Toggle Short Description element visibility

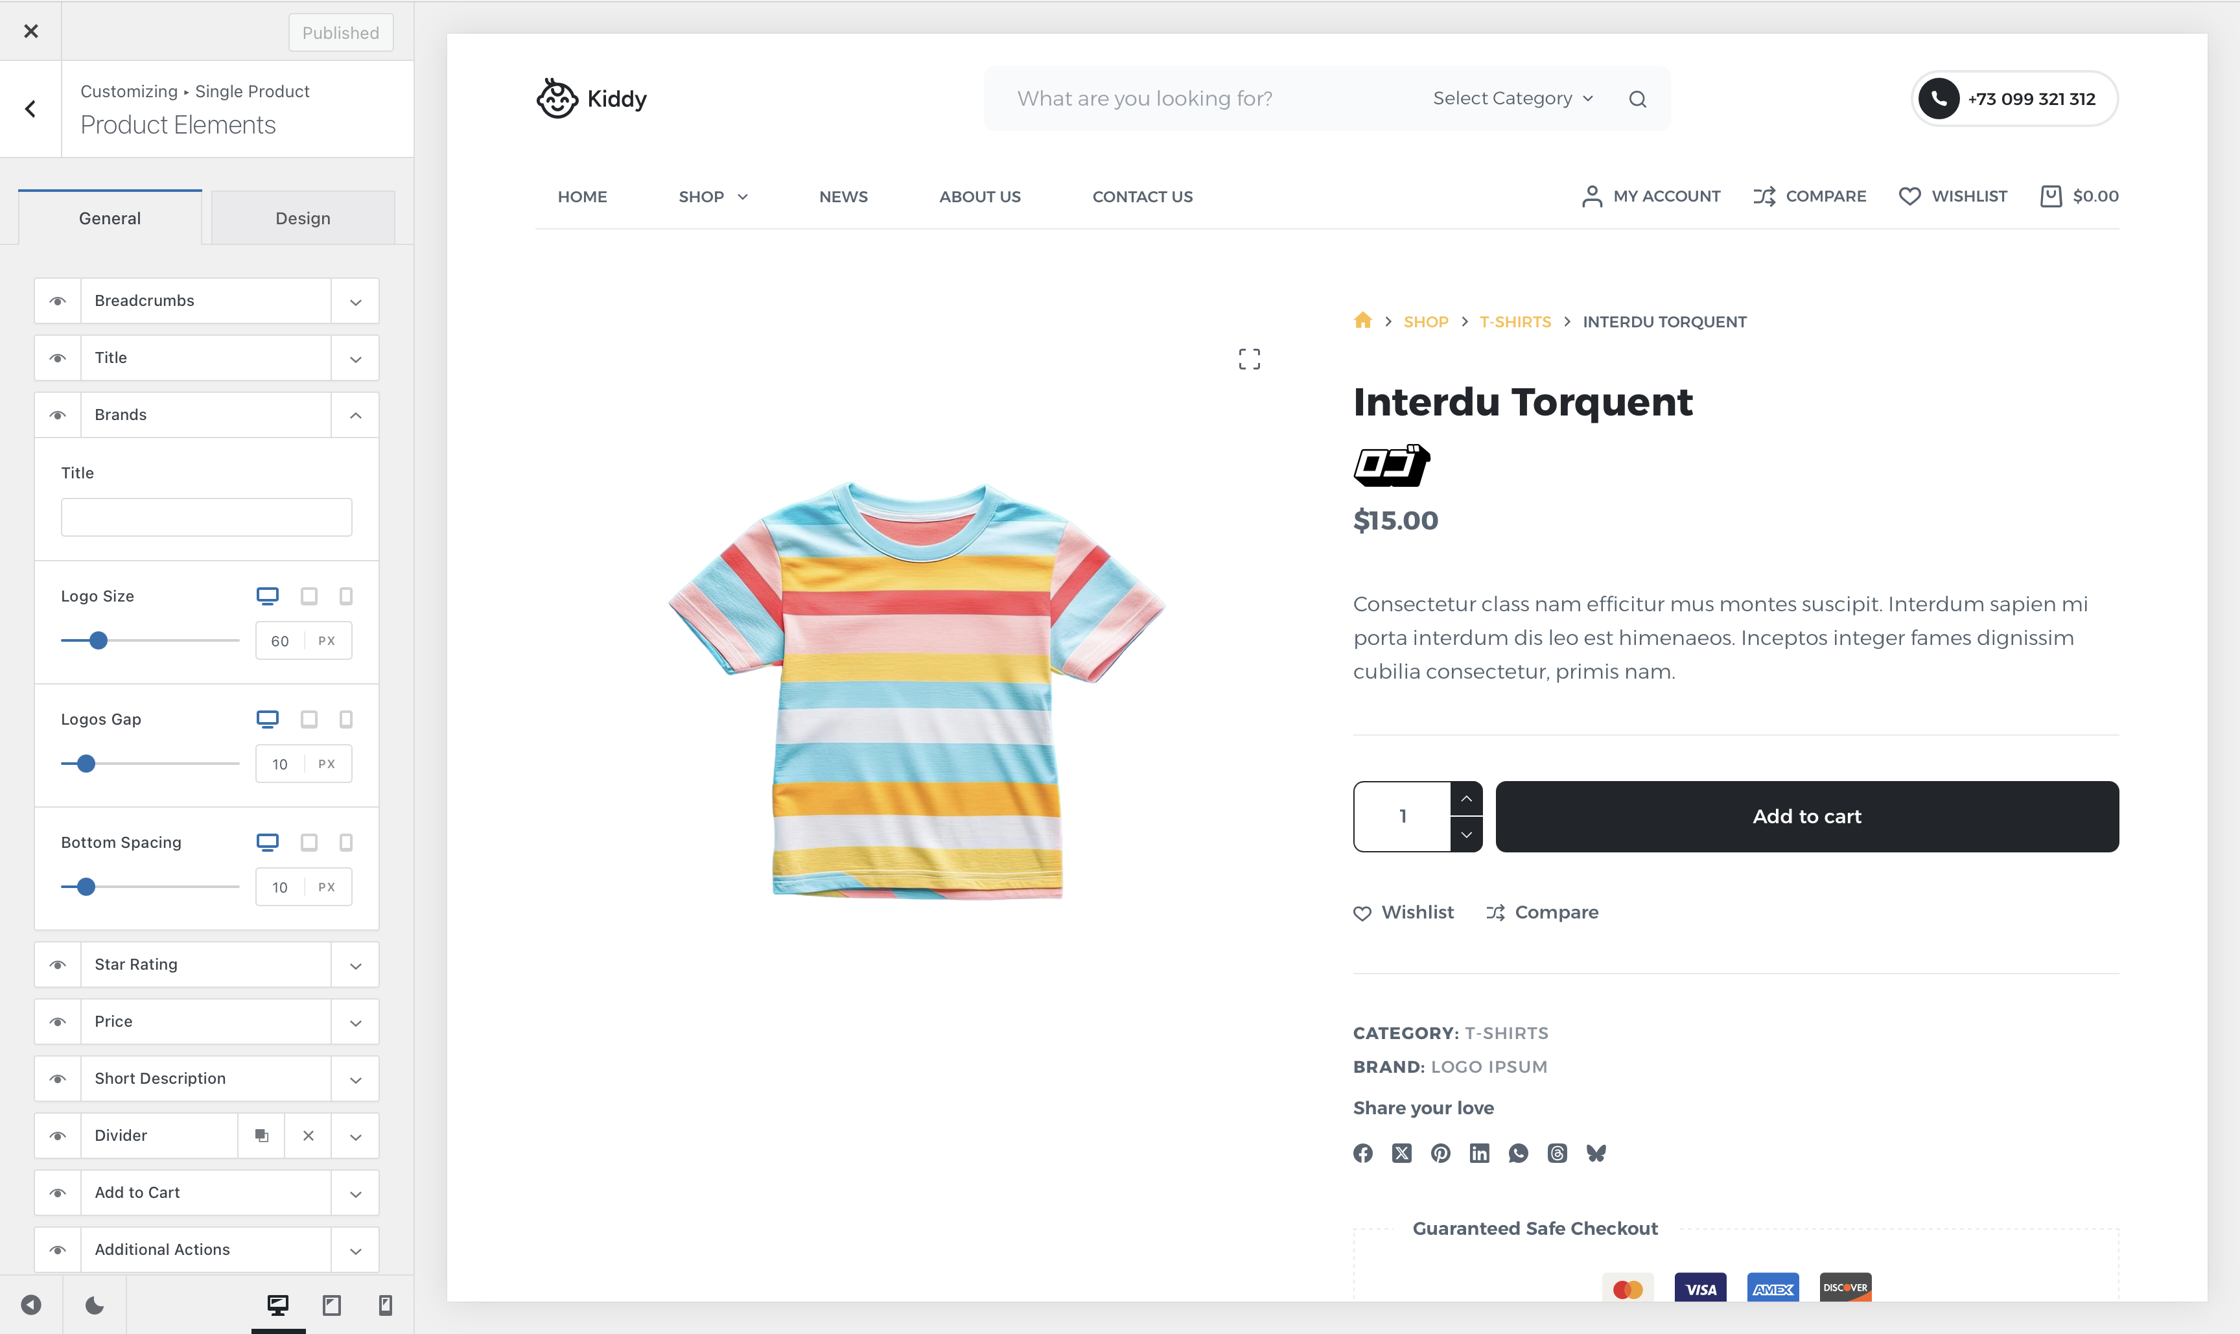click(x=58, y=1079)
